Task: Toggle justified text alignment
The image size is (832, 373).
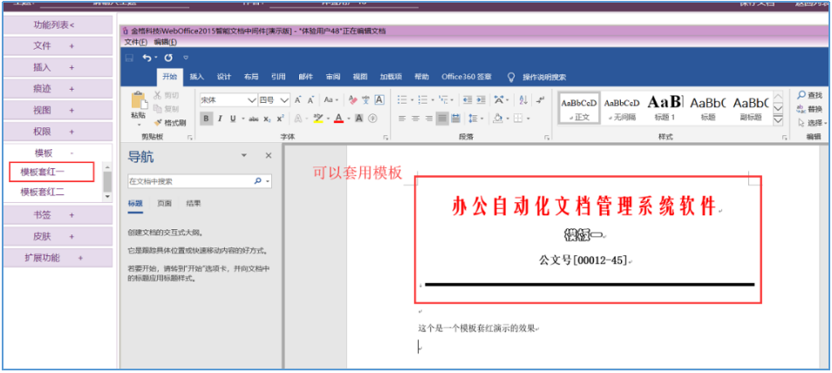Action: pos(442,119)
